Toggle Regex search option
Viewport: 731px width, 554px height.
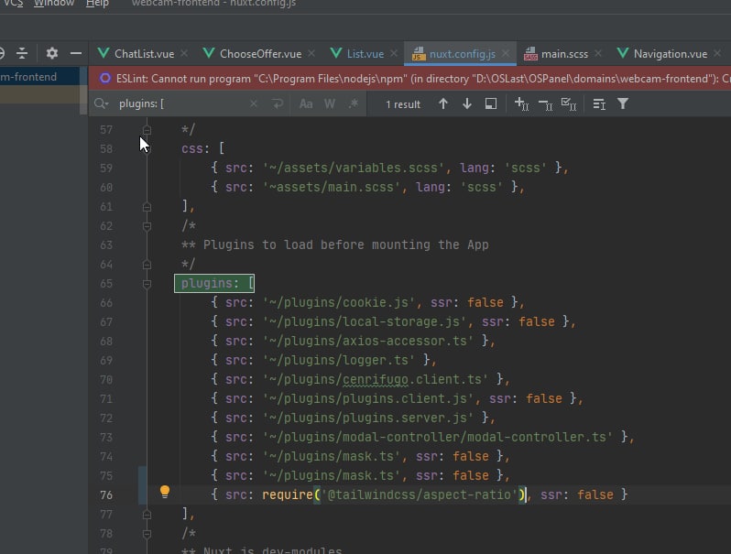coord(354,103)
